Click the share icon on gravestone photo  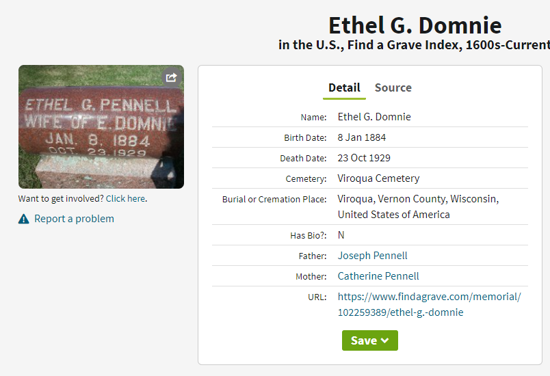[x=172, y=77]
